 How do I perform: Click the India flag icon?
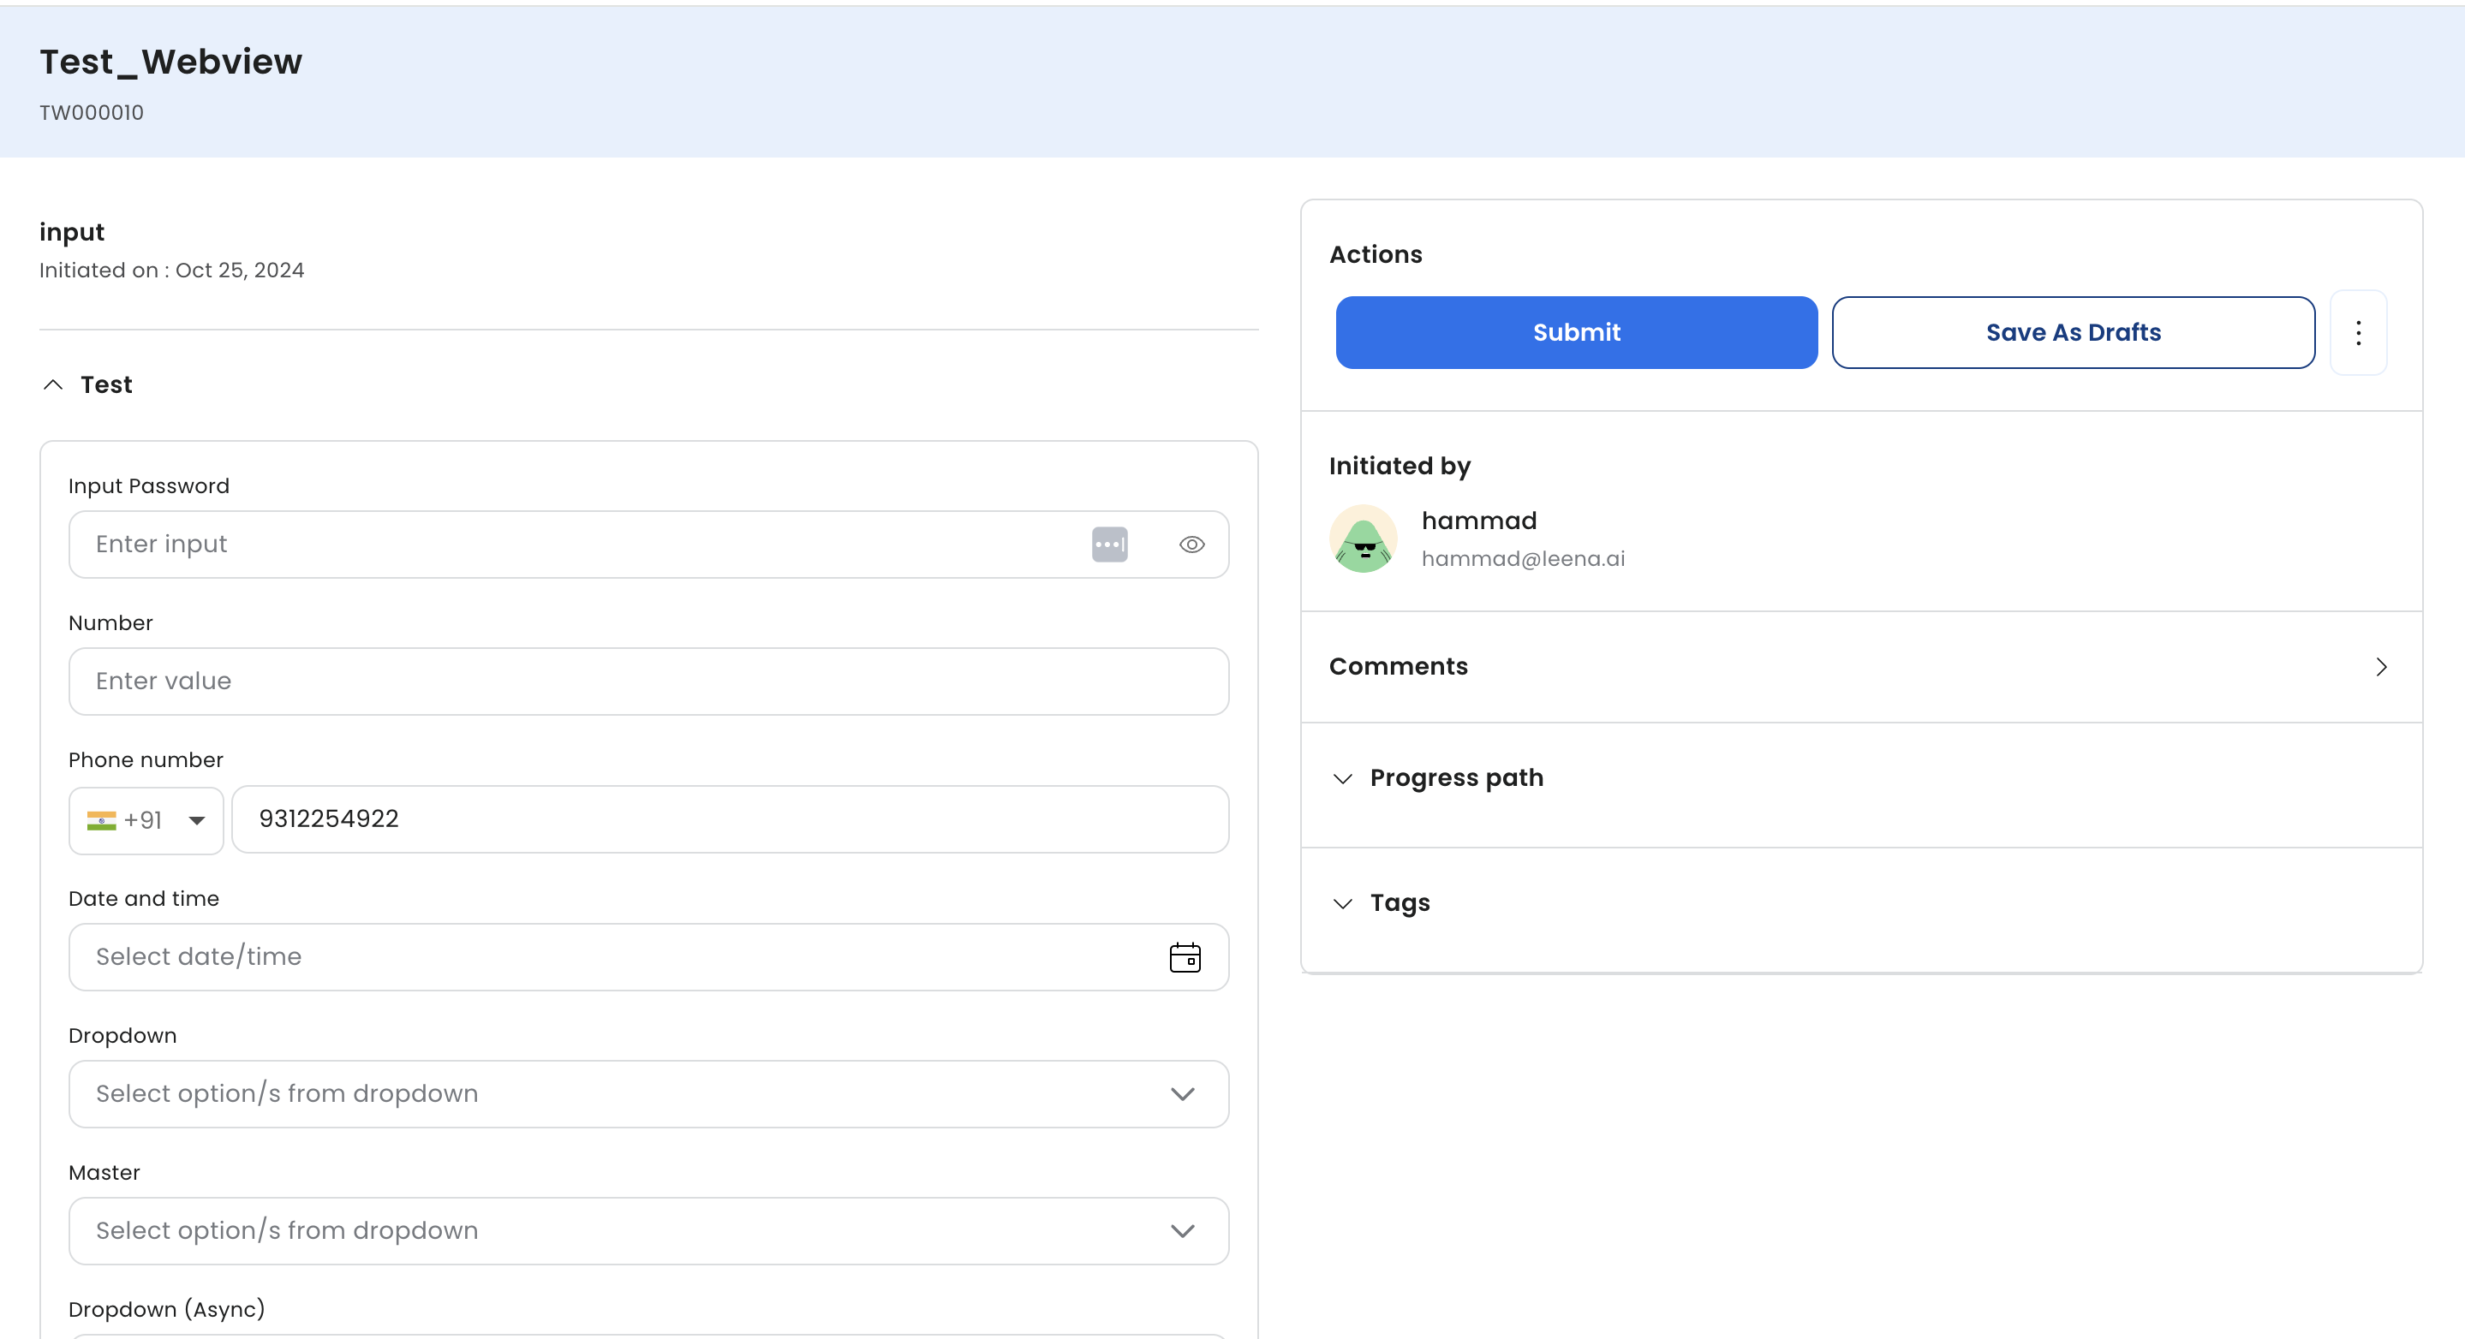click(x=101, y=821)
